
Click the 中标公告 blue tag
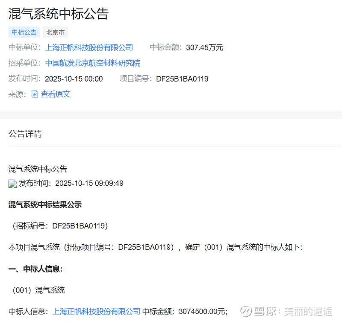tap(24, 32)
